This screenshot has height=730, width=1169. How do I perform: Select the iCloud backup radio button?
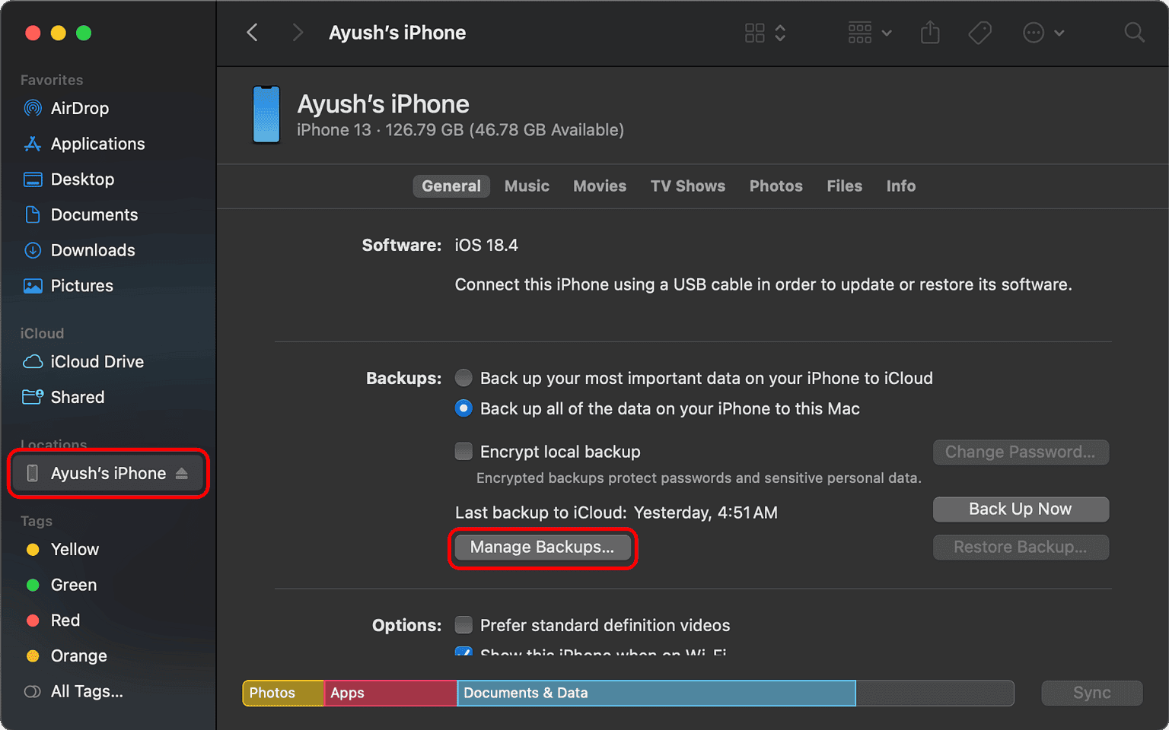(x=463, y=378)
